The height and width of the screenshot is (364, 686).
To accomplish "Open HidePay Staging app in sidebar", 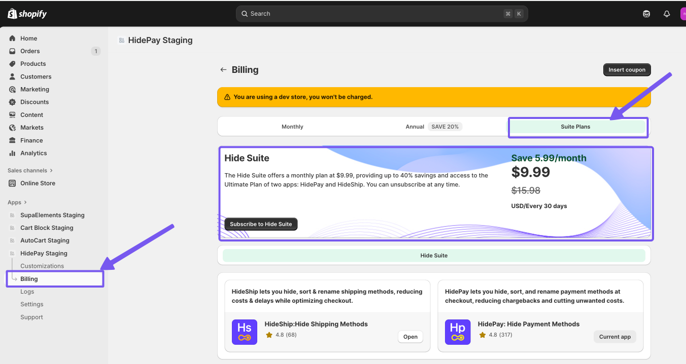I will 44,253.
